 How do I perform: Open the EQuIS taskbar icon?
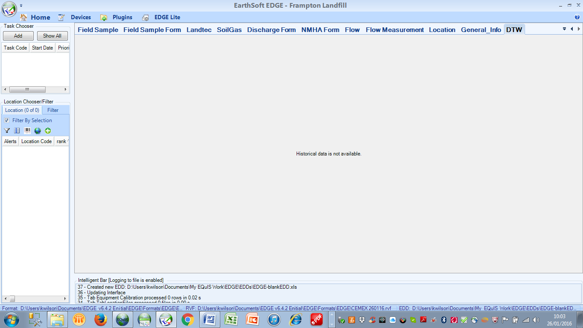122,319
